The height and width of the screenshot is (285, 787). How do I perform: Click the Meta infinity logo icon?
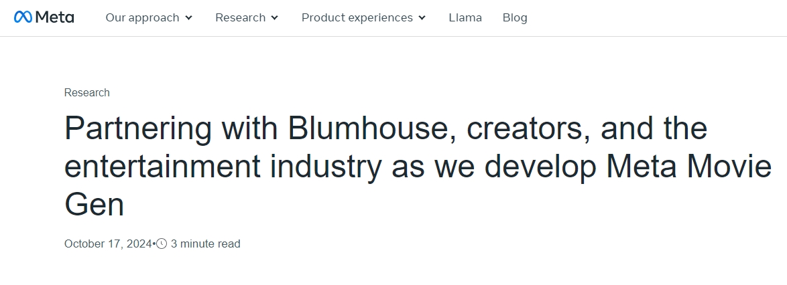(x=23, y=17)
